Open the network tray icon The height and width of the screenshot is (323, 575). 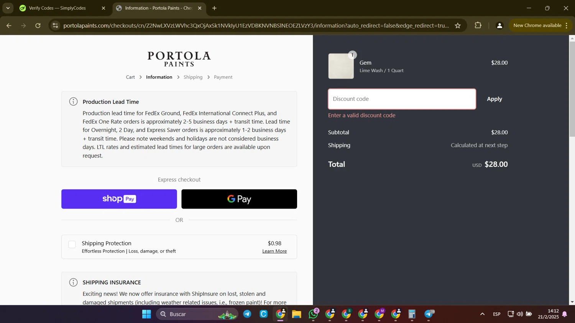point(511,314)
